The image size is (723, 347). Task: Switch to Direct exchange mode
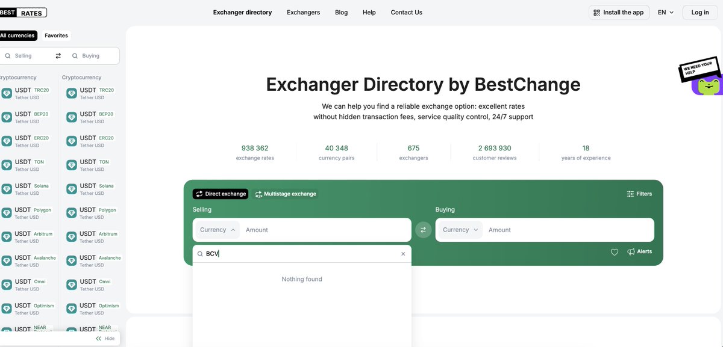[221, 194]
